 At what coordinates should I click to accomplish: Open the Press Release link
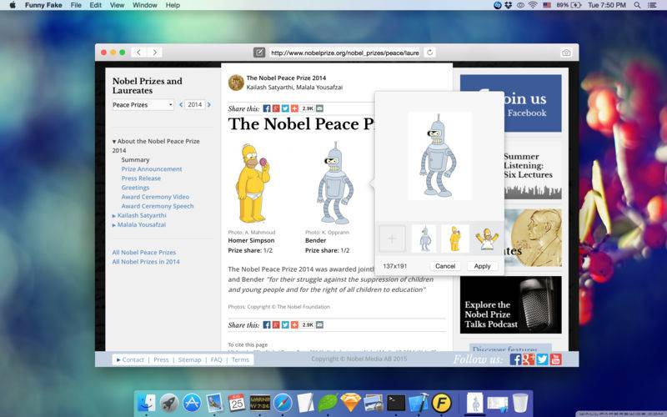(x=141, y=178)
